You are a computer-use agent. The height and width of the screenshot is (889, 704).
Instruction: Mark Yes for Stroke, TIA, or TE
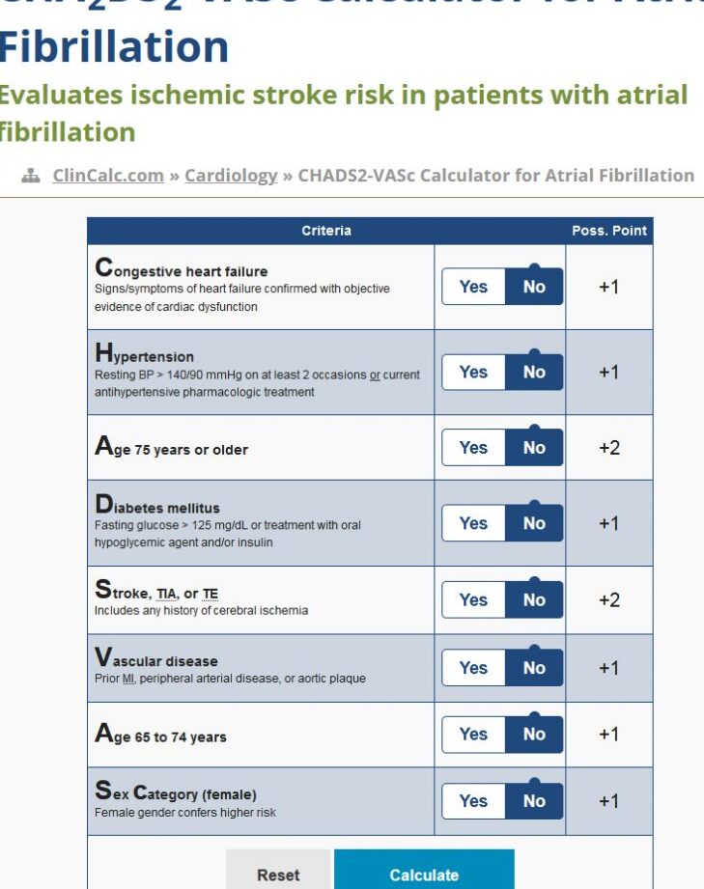473,599
